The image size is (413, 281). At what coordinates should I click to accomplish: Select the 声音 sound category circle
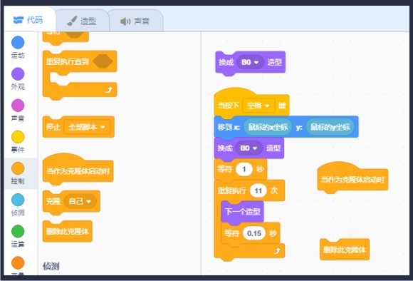coord(18,106)
